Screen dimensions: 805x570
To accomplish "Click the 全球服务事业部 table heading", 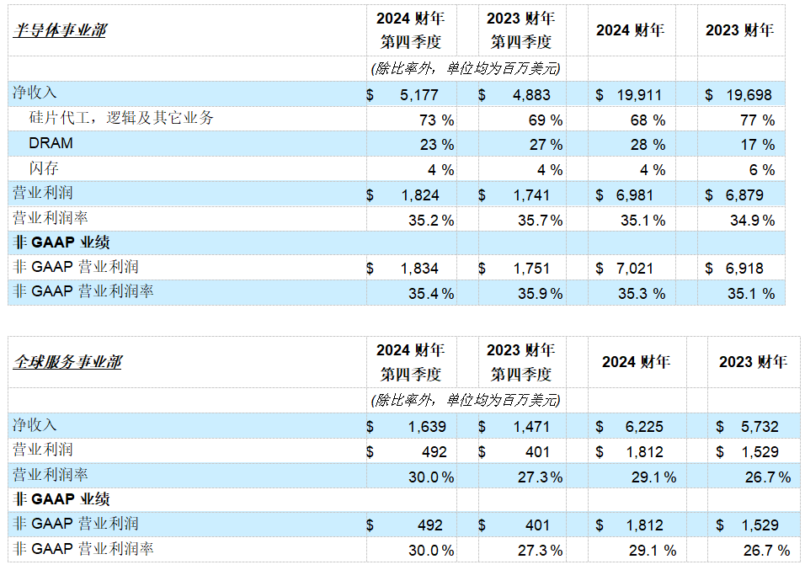I will (67, 362).
